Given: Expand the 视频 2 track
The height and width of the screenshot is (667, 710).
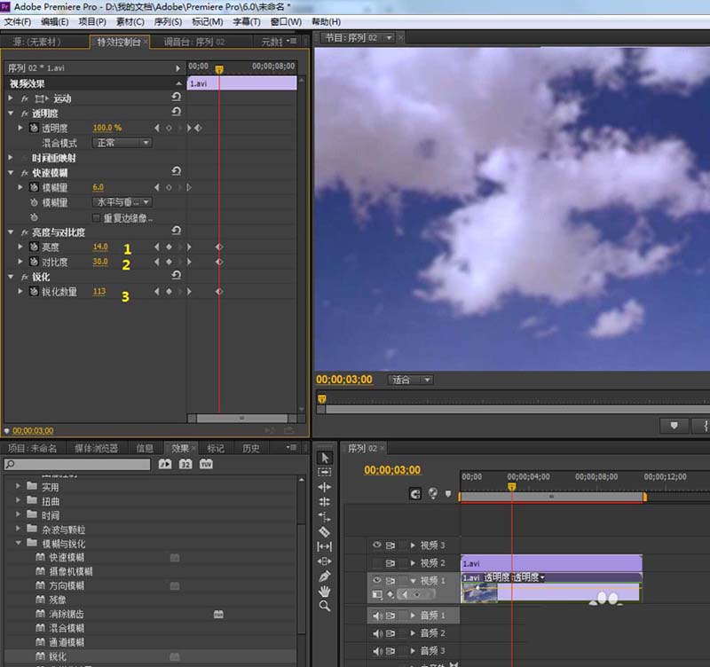Looking at the screenshot, I should (413, 563).
